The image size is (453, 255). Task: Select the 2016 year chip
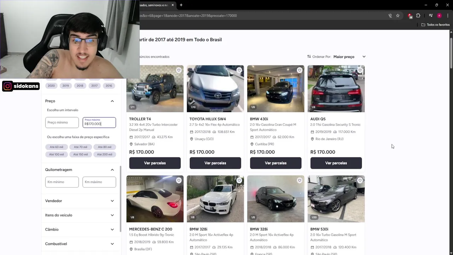[x=109, y=85]
